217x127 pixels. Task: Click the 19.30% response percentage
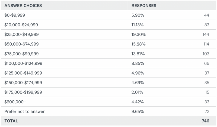[x=139, y=34]
